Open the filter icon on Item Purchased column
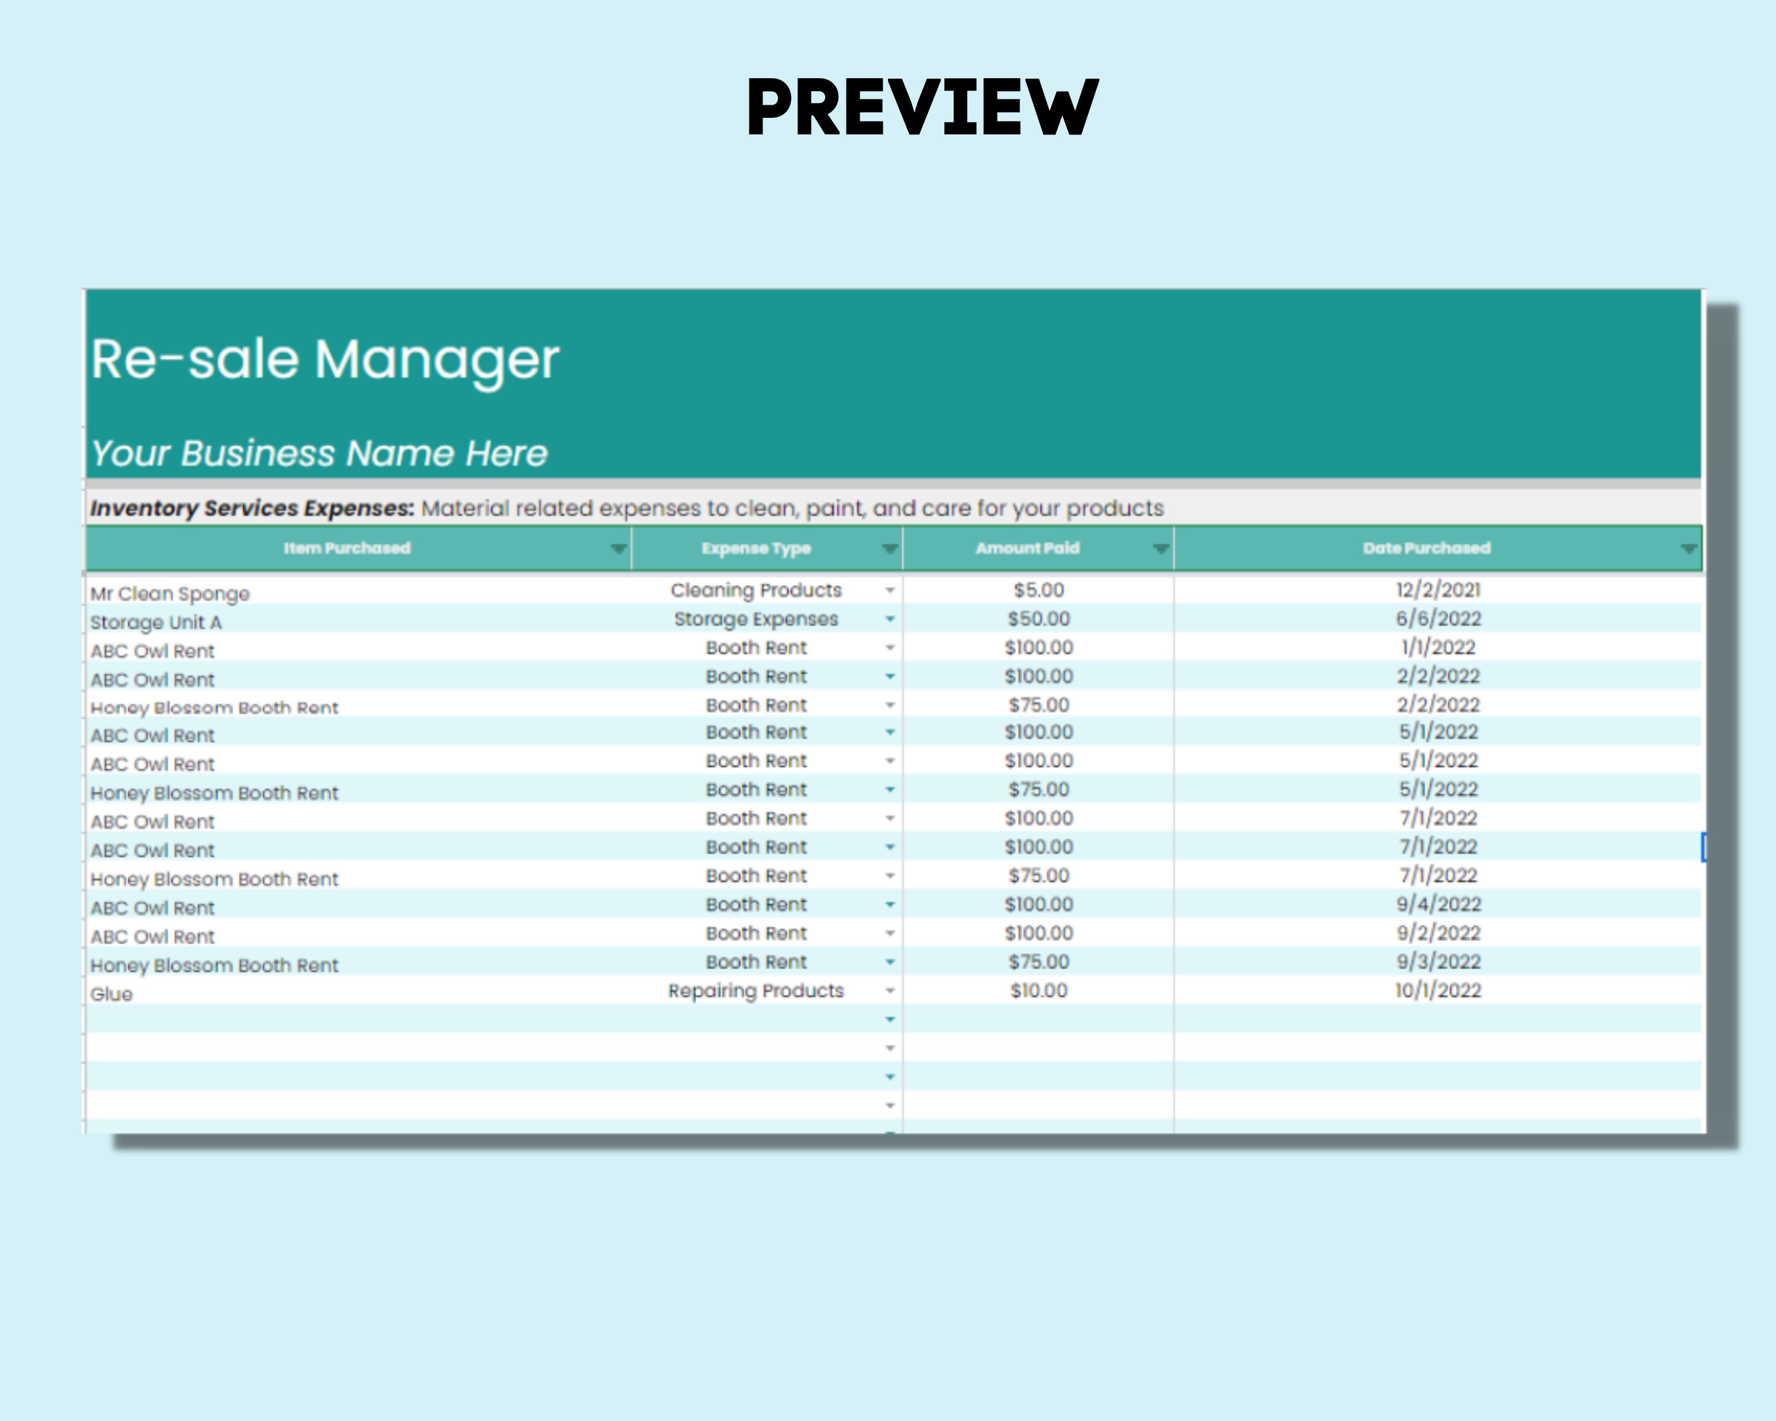The image size is (1776, 1421). [619, 548]
